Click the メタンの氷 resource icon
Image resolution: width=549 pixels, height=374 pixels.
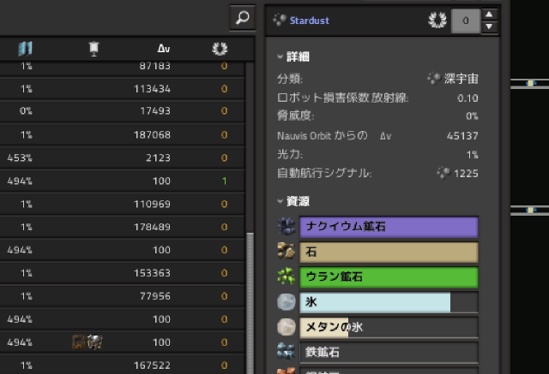pyautogui.click(x=287, y=328)
